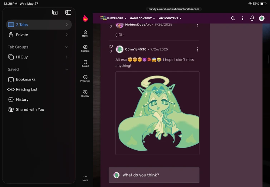Switch to Private browsing
This screenshot has height=187, width=270.
39,35
